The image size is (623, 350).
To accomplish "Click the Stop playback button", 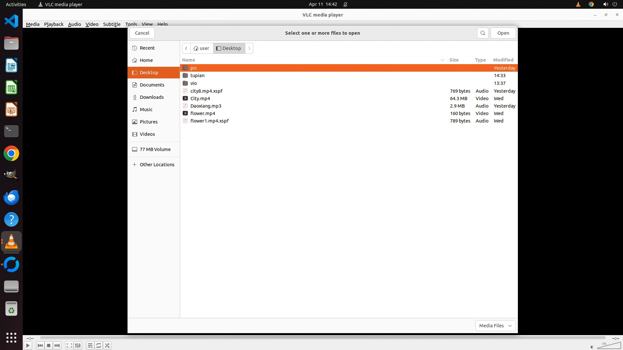I will tap(49, 345).
